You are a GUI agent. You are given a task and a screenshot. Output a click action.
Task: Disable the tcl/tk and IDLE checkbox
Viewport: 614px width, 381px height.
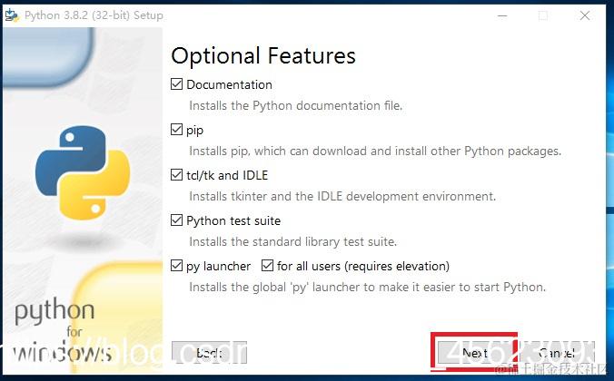[x=176, y=175]
